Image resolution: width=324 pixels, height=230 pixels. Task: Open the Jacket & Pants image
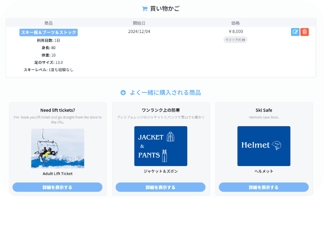click(161, 146)
